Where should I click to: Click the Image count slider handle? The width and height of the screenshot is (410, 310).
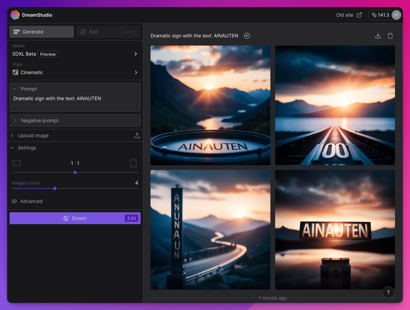(x=55, y=188)
